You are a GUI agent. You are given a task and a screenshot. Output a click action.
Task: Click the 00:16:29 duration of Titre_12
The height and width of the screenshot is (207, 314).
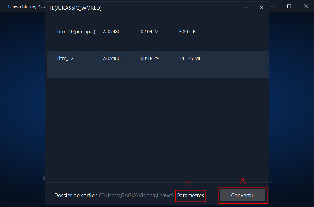(x=150, y=58)
